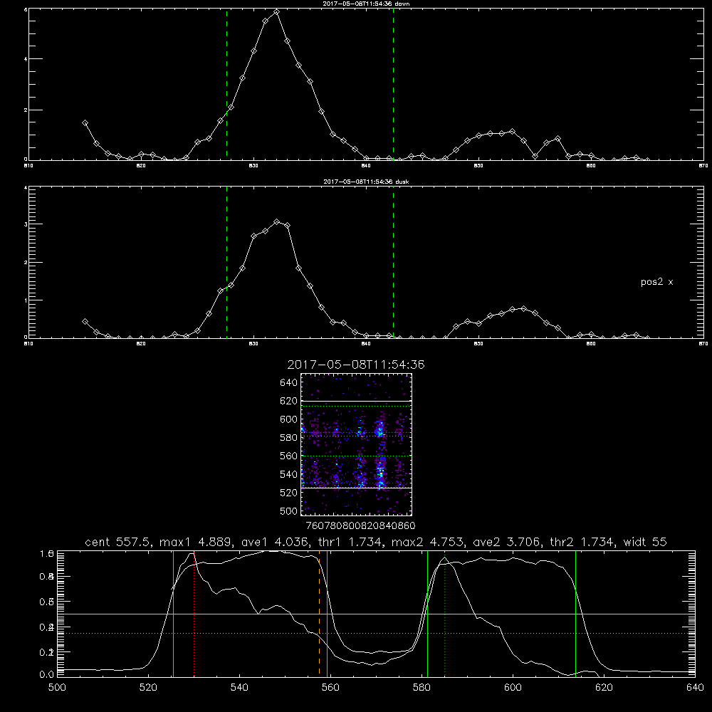Viewport: 712px width, 712px height.
Task: Click the dusk plot y-axis label 1
Action: [x=26, y=300]
